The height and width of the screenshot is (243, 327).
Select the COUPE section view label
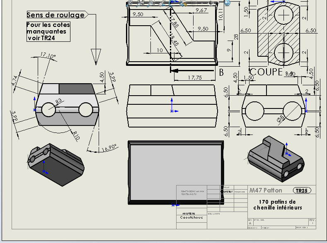(x=266, y=72)
